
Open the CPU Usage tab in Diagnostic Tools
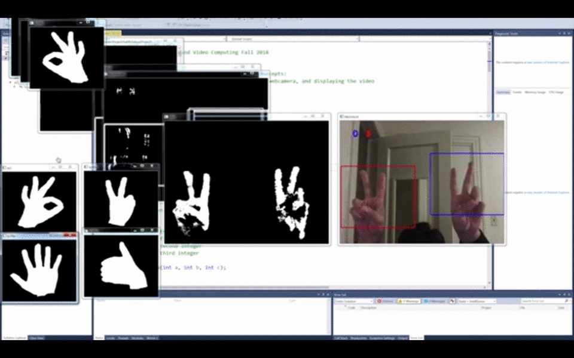pos(556,92)
